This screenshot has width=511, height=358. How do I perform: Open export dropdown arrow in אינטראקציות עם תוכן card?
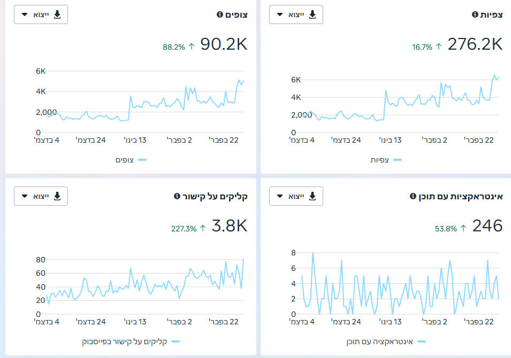[x=280, y=197]
